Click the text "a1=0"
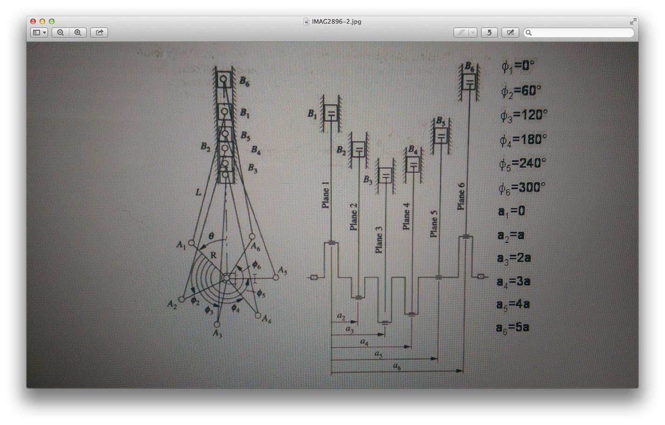The image size is (665, 425). click(x=511, y=212)
